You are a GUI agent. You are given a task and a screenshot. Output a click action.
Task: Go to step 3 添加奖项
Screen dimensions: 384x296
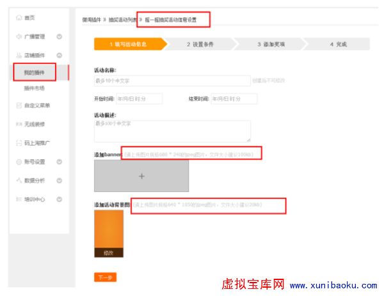point(271,44)
